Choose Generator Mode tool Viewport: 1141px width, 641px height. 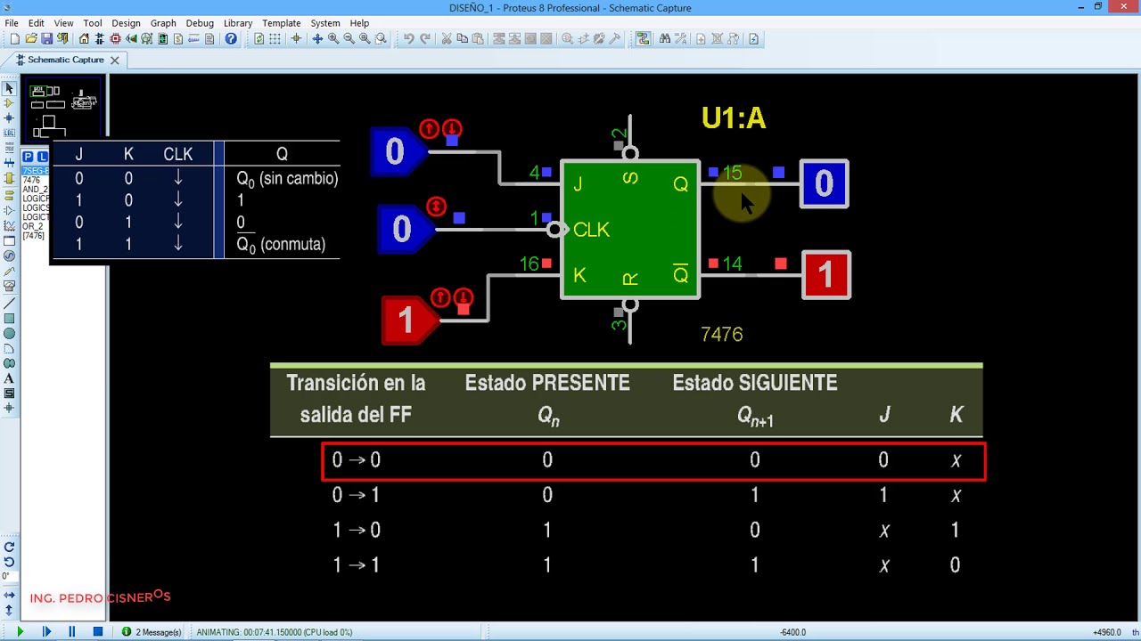[x=9, y=256]
